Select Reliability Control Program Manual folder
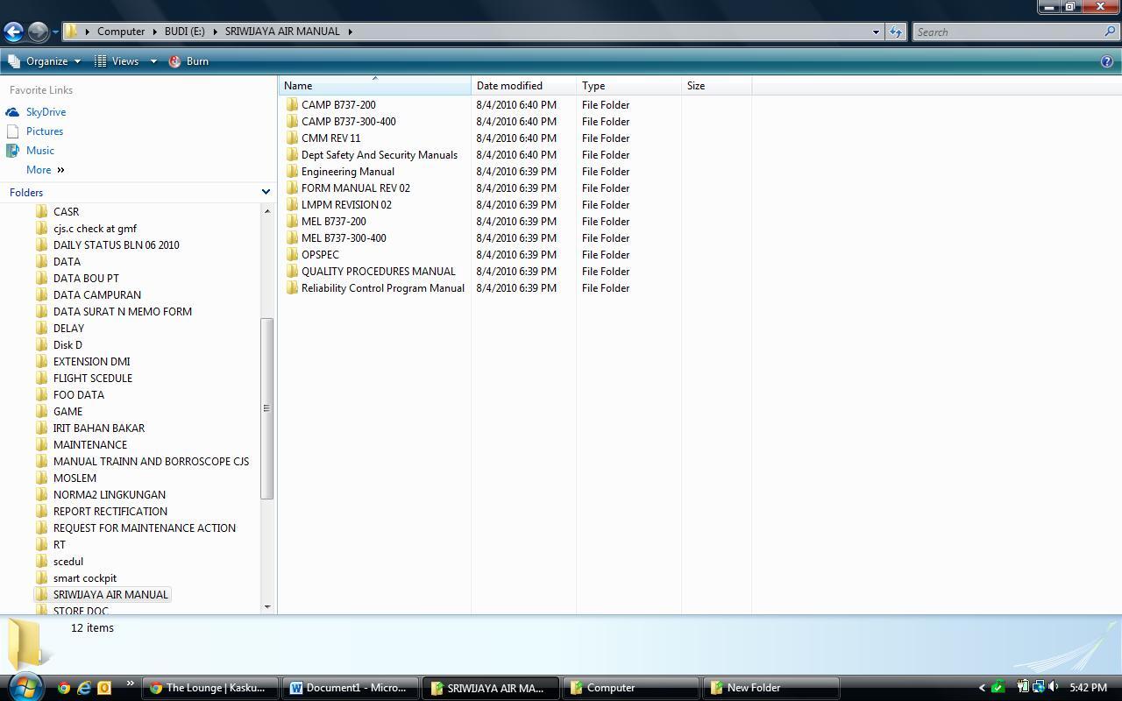The image size is (1122, 701). click(x=382, y=288)
